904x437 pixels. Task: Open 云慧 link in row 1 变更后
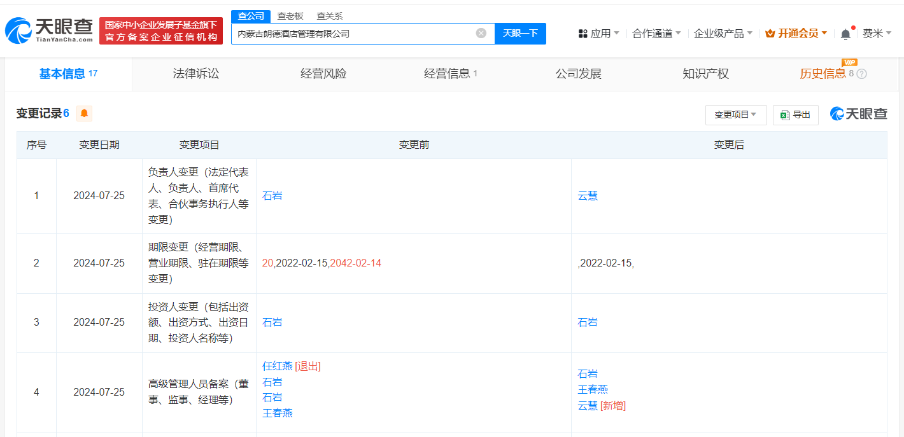[588, 196]
